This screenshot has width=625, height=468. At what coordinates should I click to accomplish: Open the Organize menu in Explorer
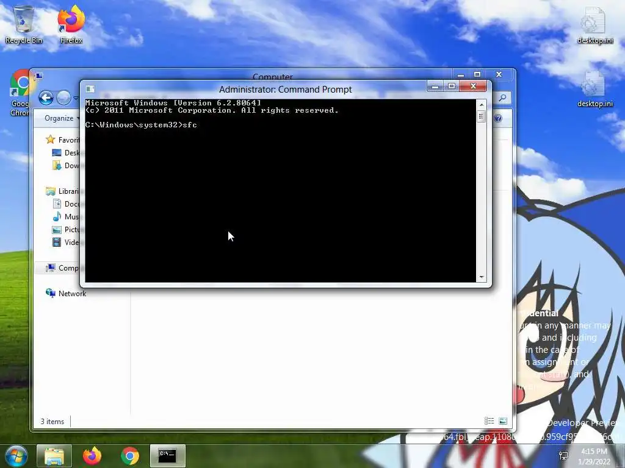click(62, 118)
